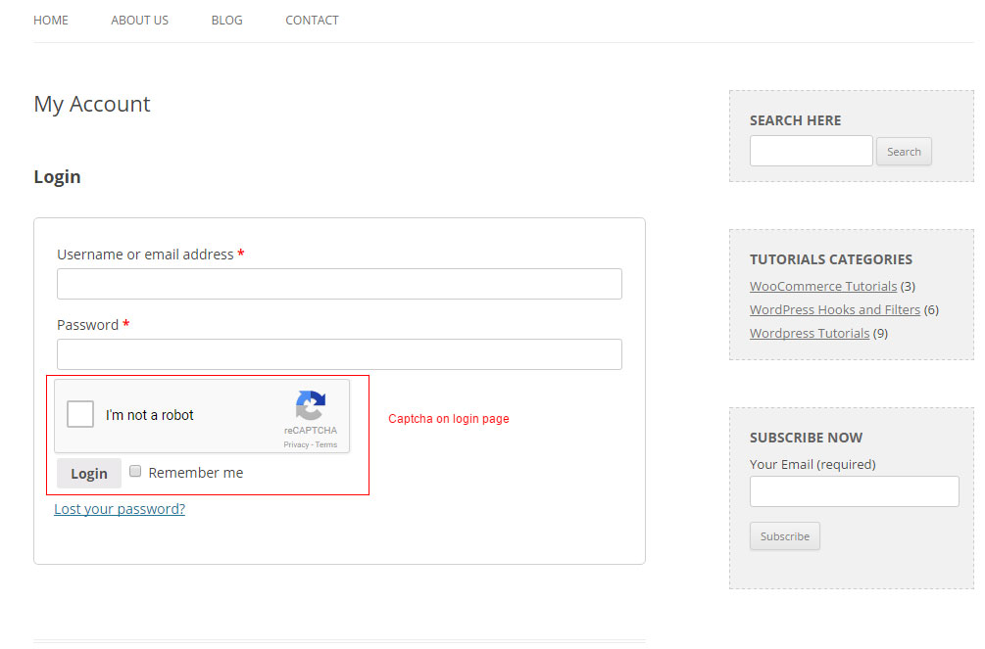Open the WooCommerce Tutorials category
The image size is (985, 649).
pyautogui.click(x=823, y=286)
